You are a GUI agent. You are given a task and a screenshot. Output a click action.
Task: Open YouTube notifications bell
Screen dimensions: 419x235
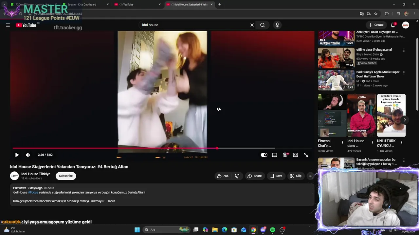coord(393,25)
